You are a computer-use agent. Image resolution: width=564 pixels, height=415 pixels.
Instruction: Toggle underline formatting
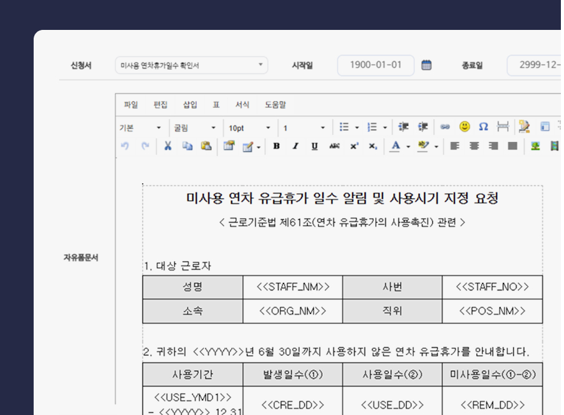pos(315,146)
